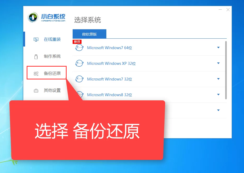
Task: Switch to the 微软原版 tab
Action: [89, 34]
